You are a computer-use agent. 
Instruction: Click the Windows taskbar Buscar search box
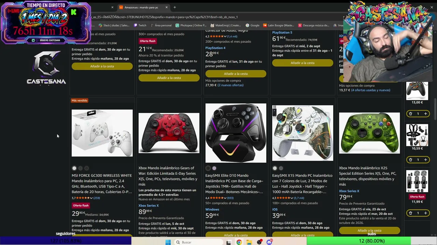(198, 242)
